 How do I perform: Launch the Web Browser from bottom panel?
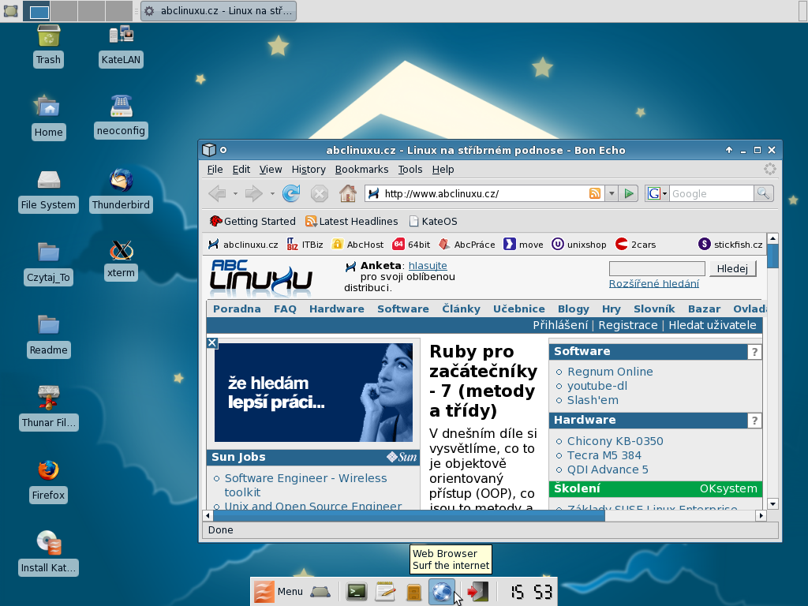point(442,592)
